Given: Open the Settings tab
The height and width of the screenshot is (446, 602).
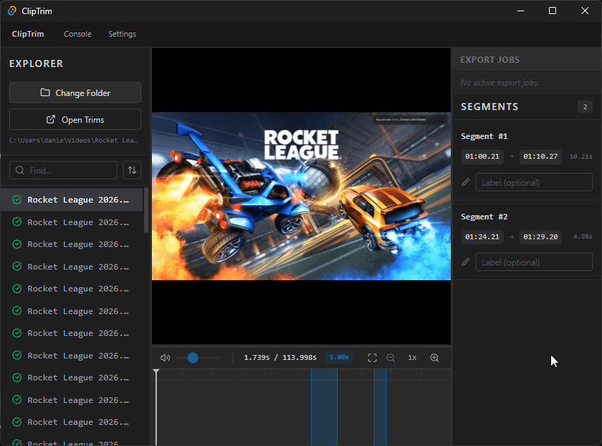Looking at the screenshot, I should (x=122, y=34).
